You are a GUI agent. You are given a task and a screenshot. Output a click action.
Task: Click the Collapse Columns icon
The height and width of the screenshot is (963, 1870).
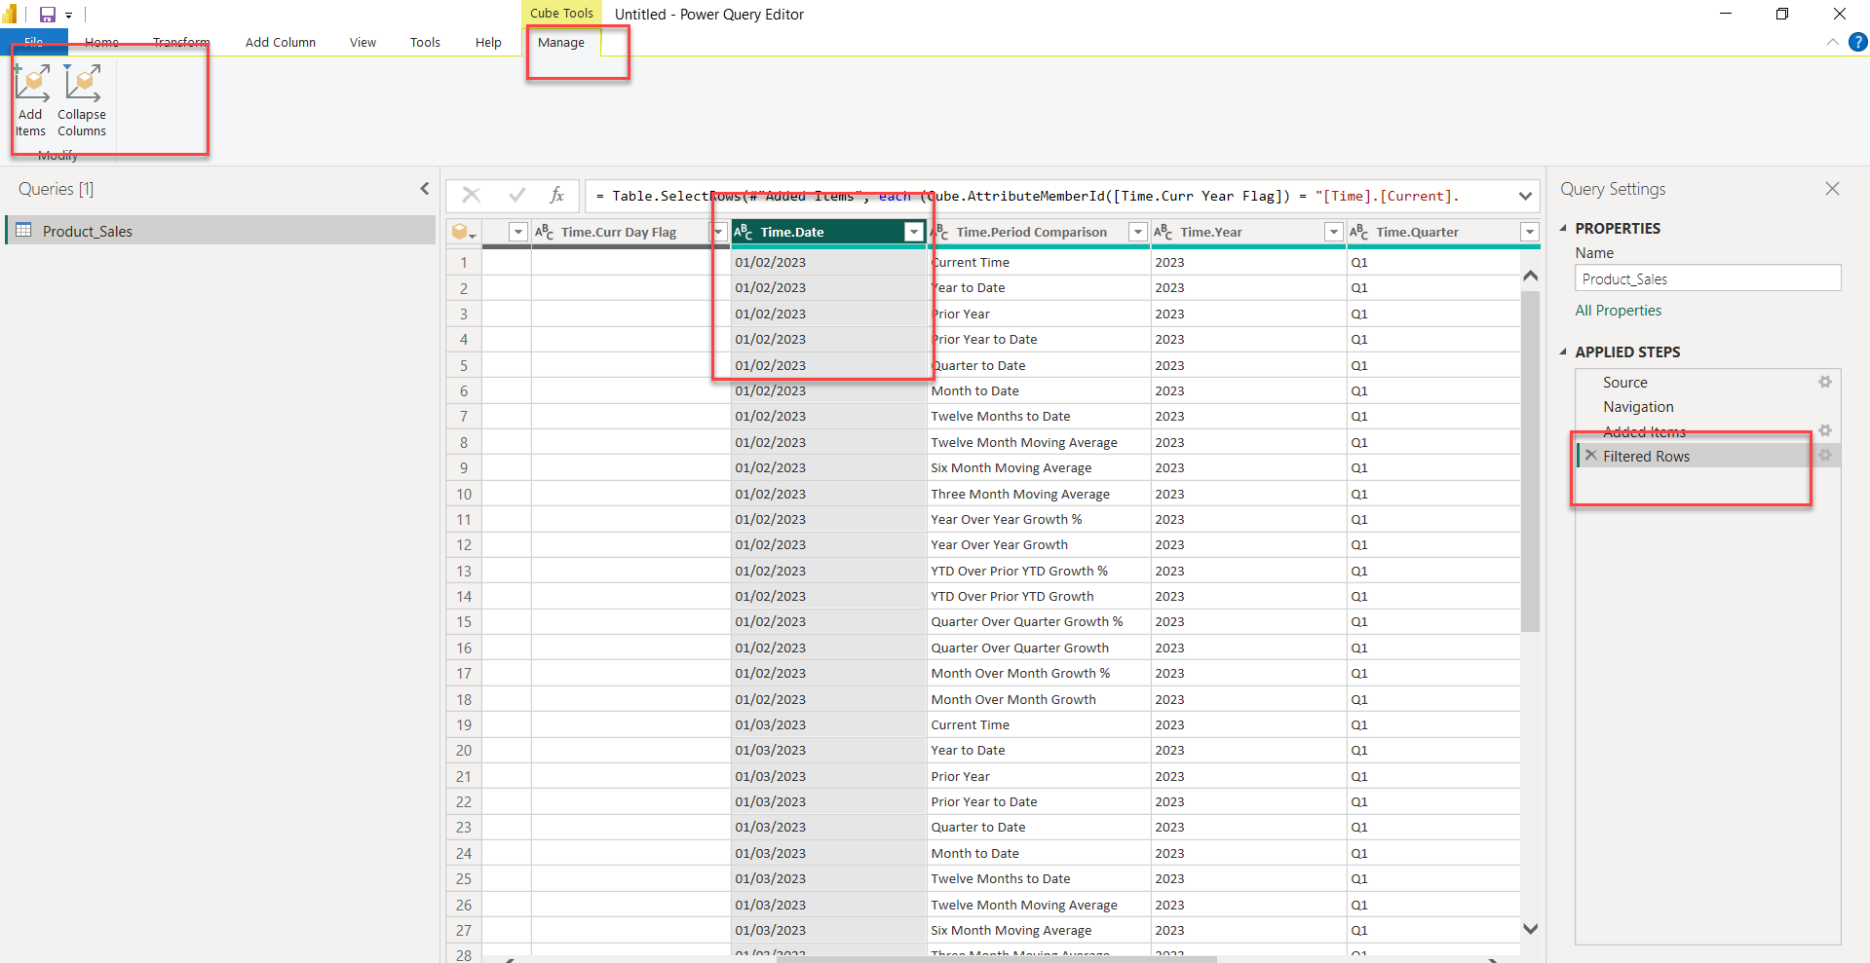click(82, 83)
